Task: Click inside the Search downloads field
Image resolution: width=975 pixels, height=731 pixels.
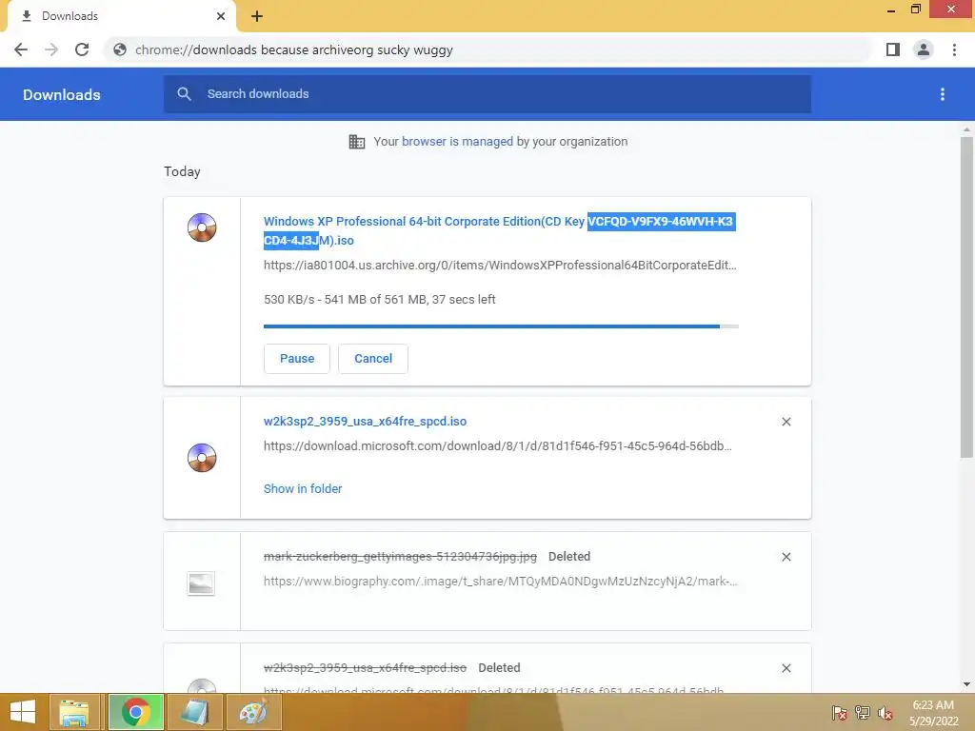Action: (x=487, y=94)
